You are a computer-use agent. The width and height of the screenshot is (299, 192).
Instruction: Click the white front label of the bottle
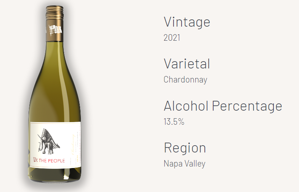pos(56,145)
